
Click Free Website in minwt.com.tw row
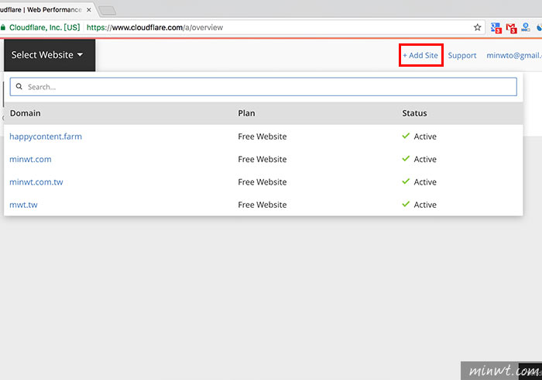point(262,182)
